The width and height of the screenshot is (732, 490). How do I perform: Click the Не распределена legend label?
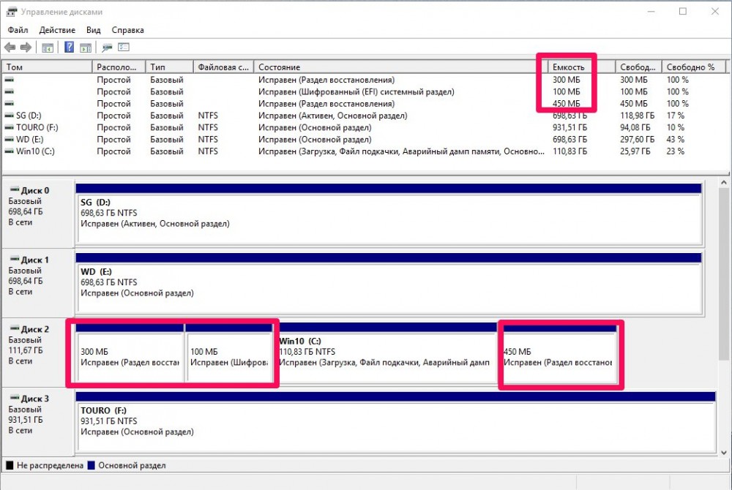pyautogui.click(x=50, y=465)
